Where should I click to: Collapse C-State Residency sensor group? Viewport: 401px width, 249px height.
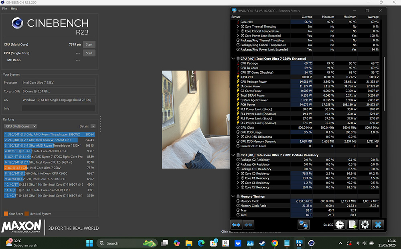(233, 155)
